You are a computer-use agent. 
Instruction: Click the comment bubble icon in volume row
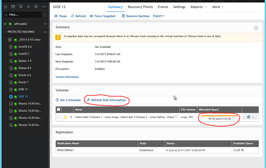pos(176,116)
